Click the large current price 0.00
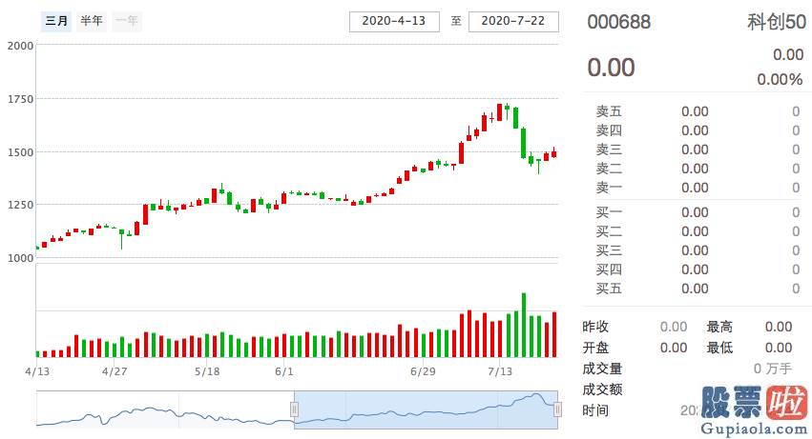 [x=611, y=68]
